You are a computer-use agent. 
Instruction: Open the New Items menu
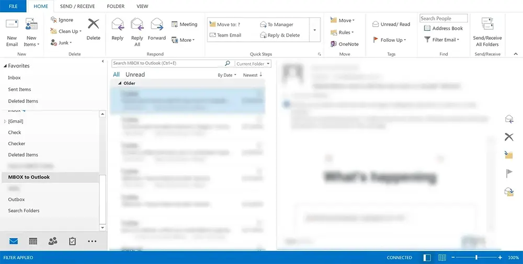(x=31, y=32)
